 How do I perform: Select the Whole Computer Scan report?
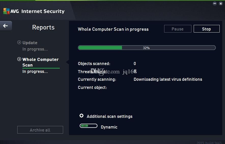point(40,62)
